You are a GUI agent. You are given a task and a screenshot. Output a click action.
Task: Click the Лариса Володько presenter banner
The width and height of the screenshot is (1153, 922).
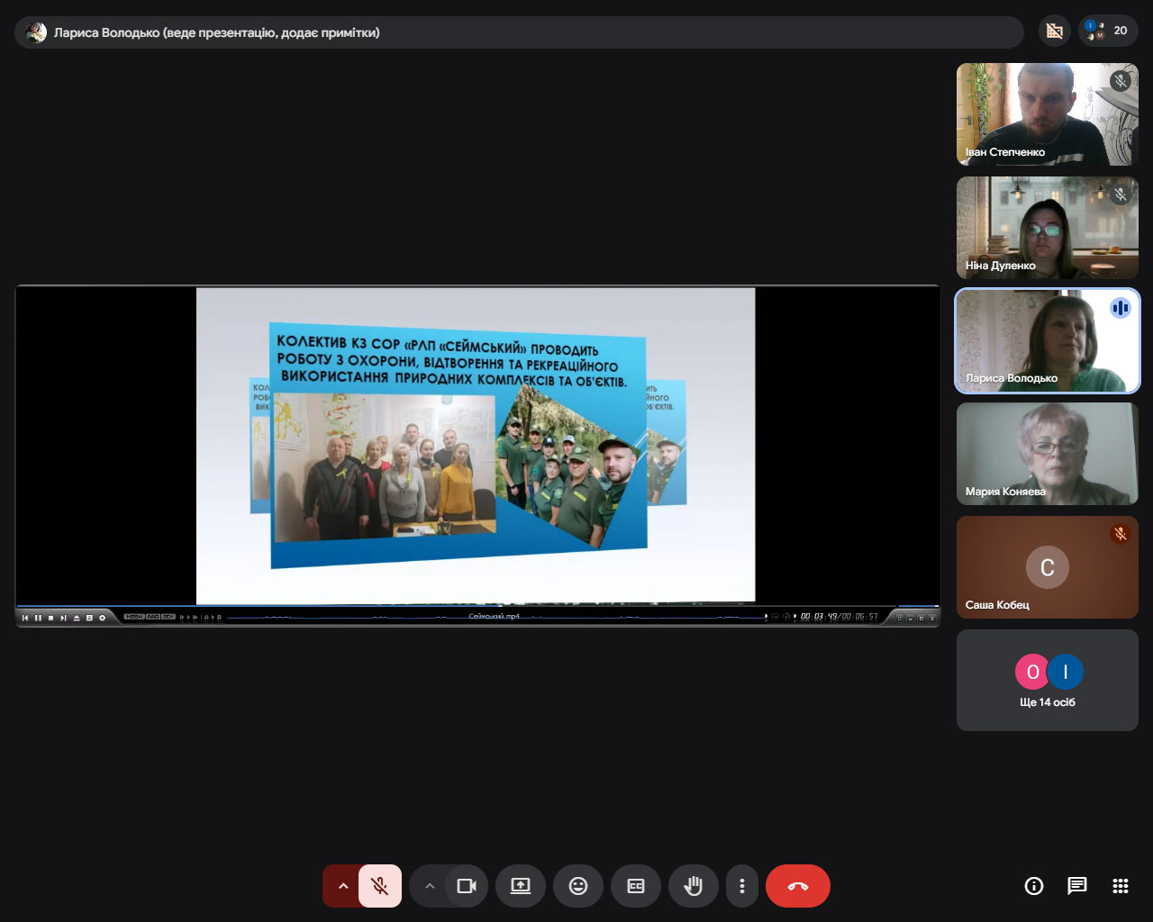(518, 32)
